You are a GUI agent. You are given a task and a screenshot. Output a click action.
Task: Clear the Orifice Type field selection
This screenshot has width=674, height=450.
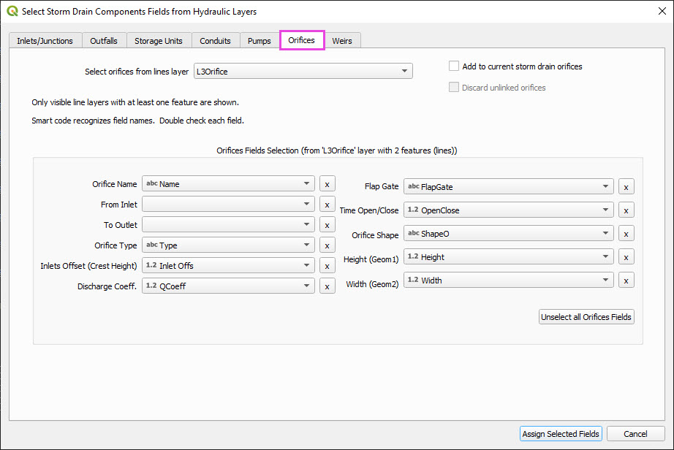click(x=327, y=245)
